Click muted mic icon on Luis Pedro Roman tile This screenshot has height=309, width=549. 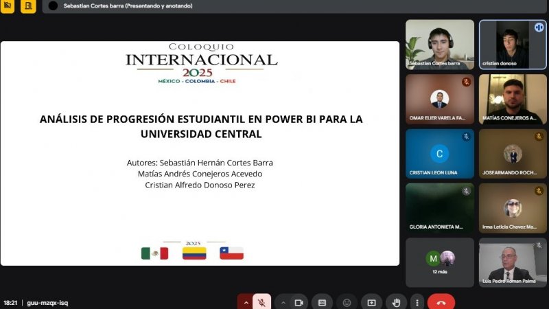539,245
